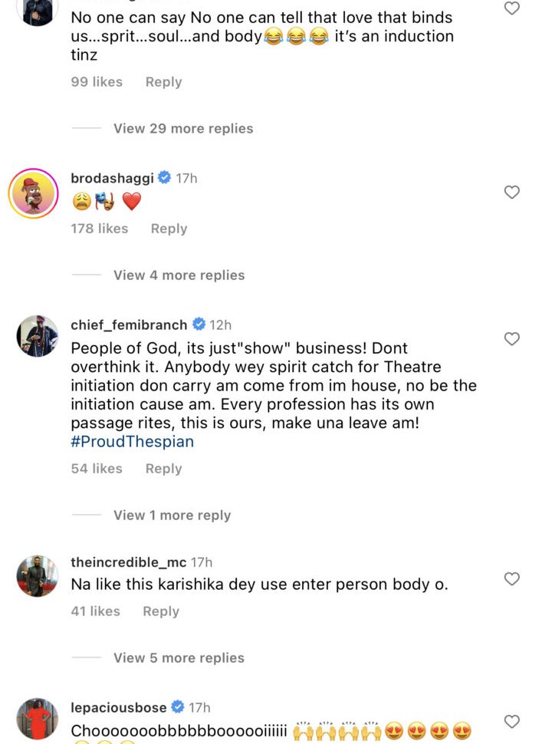552x744 pixels.
Task: Open theincredible_mc's profile avatar
Action: click(x=37, y=576)
